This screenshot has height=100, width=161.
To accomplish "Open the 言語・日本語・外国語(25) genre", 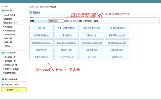I will pos(66,42).
